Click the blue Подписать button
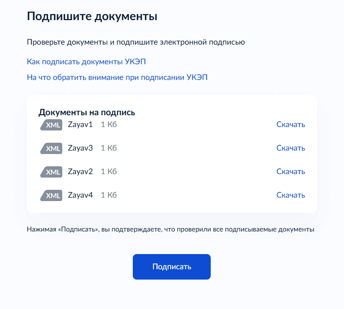The width and height of the screenshot is (344, 309). (172, 267)
